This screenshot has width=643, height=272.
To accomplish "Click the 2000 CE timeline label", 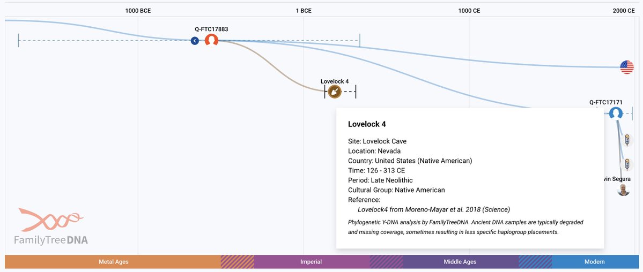I will [624, 11].
